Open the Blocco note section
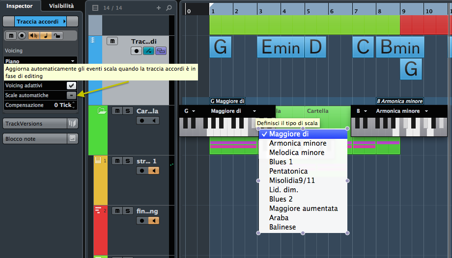The image size is (452, 258). click(35, 139)
